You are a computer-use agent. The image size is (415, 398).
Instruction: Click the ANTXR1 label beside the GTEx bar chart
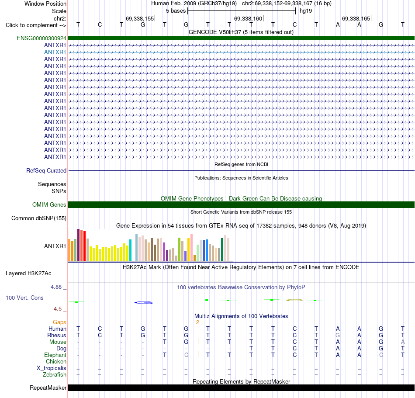tap(55, 246)
